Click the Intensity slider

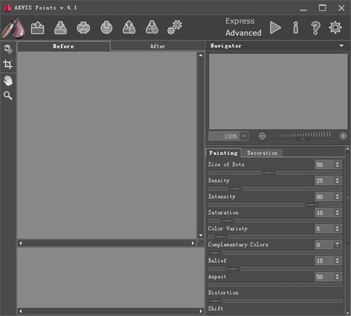click(x=275, y=205)
